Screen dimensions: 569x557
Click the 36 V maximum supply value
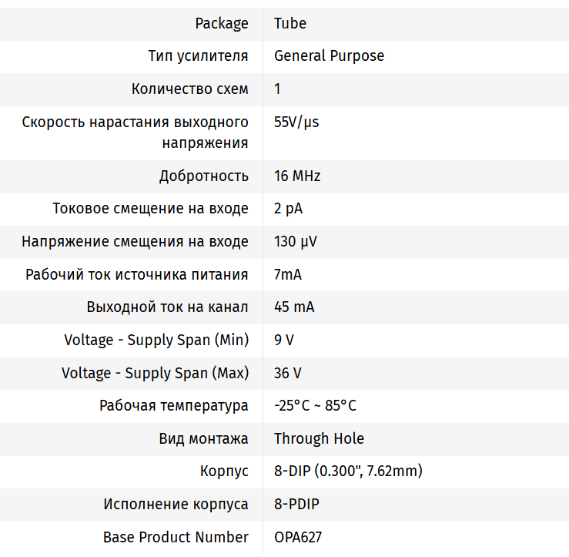(x=288, y=373)
